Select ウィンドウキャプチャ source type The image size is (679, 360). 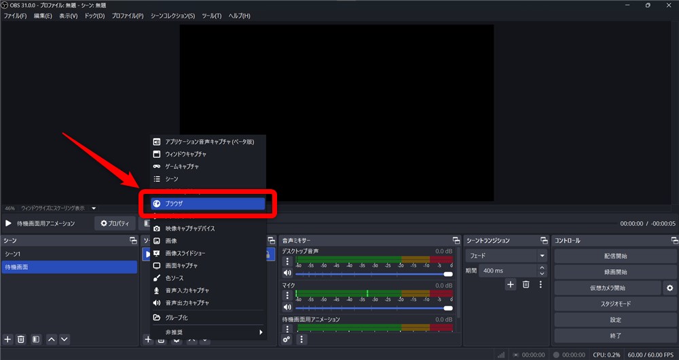208,155
